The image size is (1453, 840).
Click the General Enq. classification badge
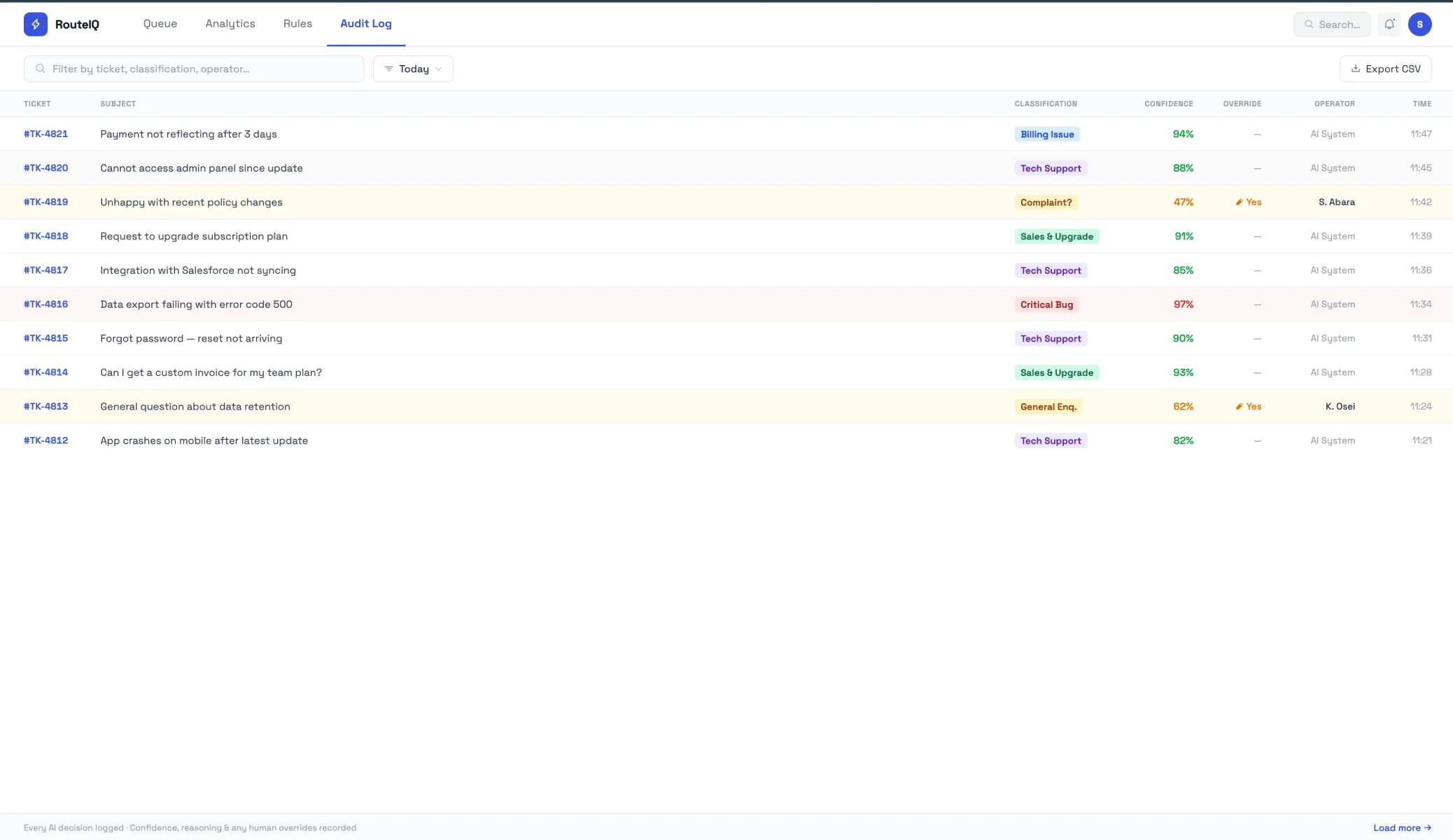click(1048, 407)
